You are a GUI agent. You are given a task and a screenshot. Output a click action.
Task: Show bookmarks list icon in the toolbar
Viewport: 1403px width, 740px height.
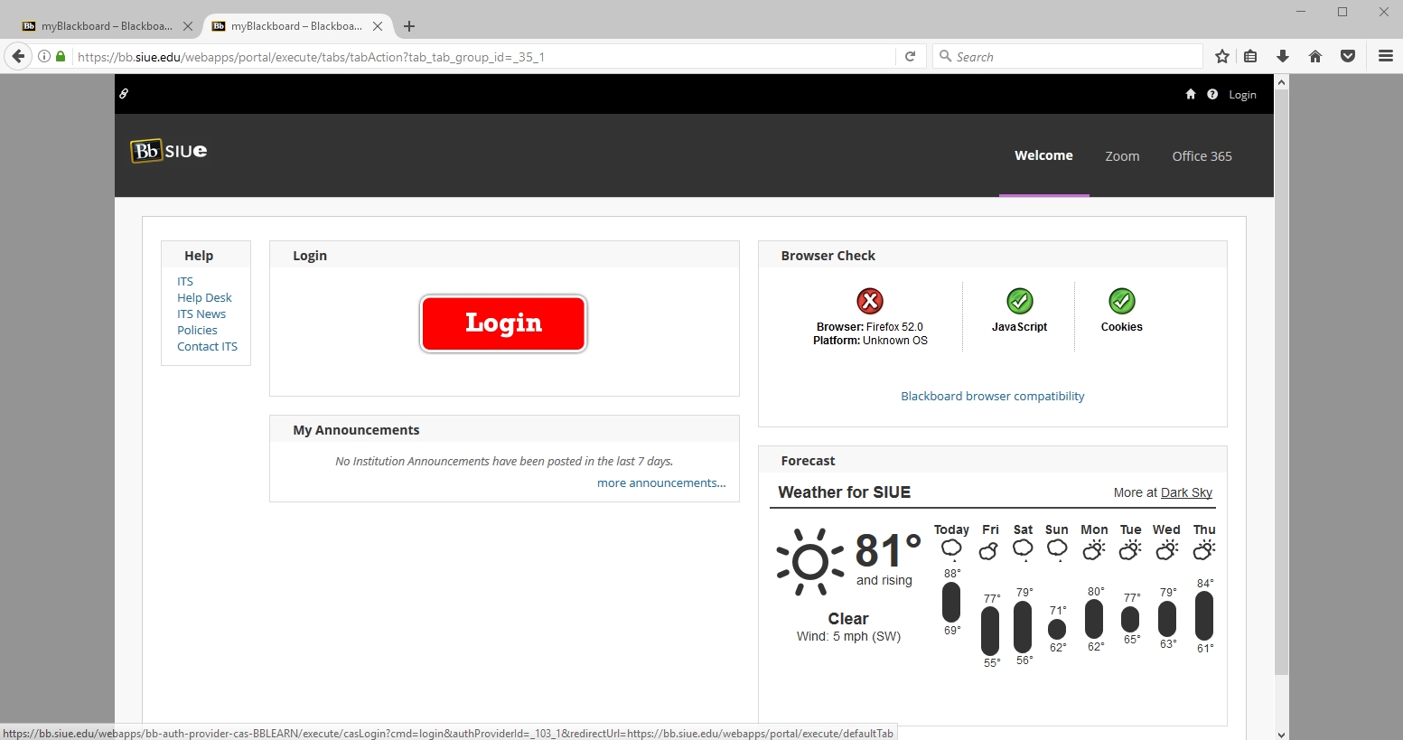coord(1250,56)
